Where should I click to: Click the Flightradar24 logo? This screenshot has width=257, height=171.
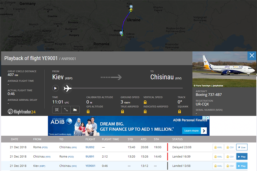(x=22, y=112)
